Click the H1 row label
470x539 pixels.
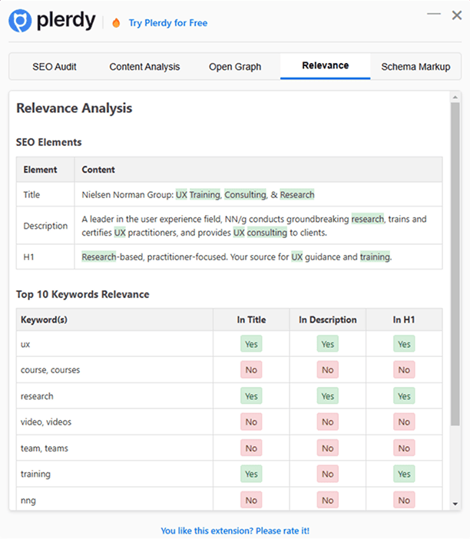(29, 256)
